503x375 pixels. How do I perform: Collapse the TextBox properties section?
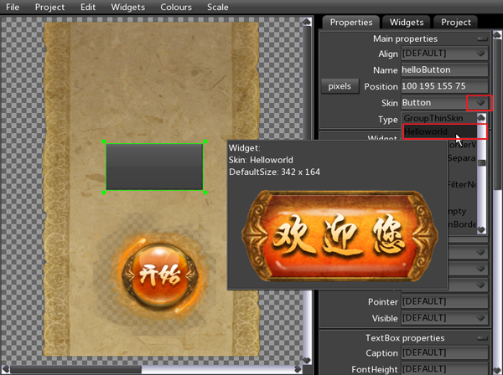[x=482, y=337]
